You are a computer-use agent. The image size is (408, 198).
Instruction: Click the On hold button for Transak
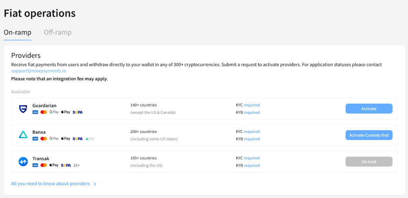(369, 162)
